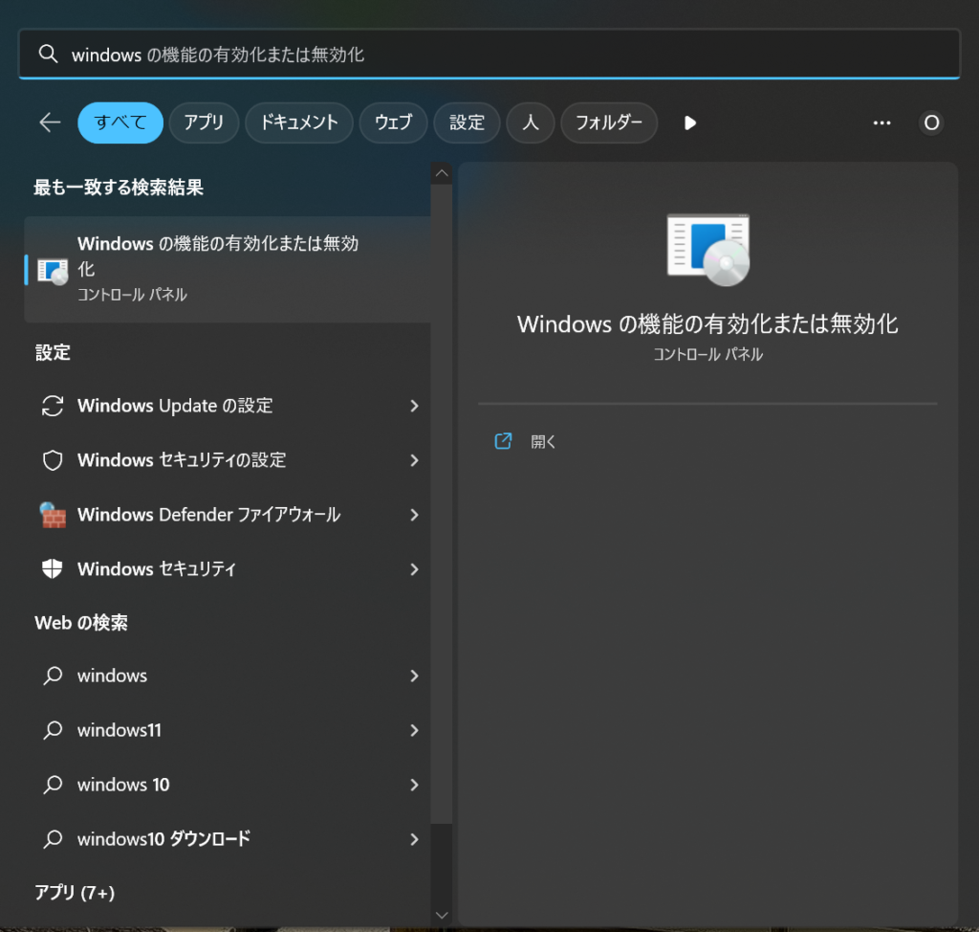Viewport: 979px width, 932px height.
Task: Expand Windows Update の設定 chevron
Action: [x=414, y=406]
